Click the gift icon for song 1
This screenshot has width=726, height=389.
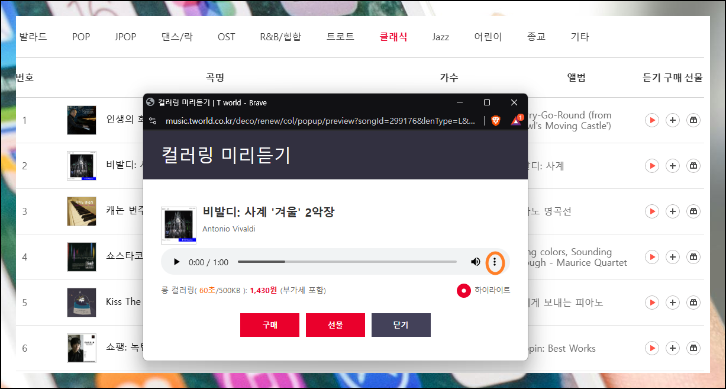click(693, 120)
